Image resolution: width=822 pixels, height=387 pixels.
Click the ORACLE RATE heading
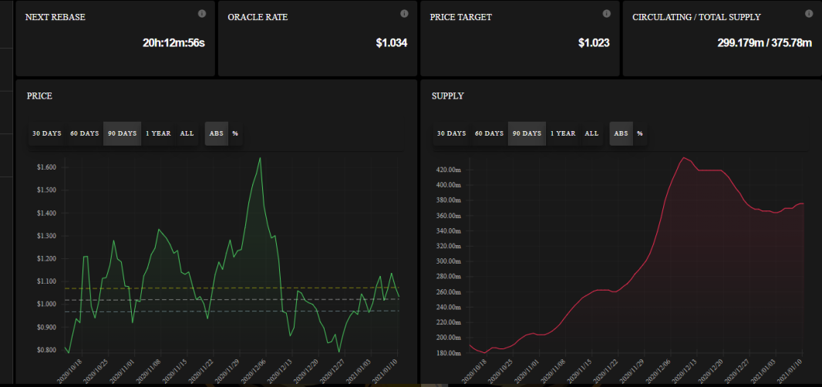tap(258, 17)
